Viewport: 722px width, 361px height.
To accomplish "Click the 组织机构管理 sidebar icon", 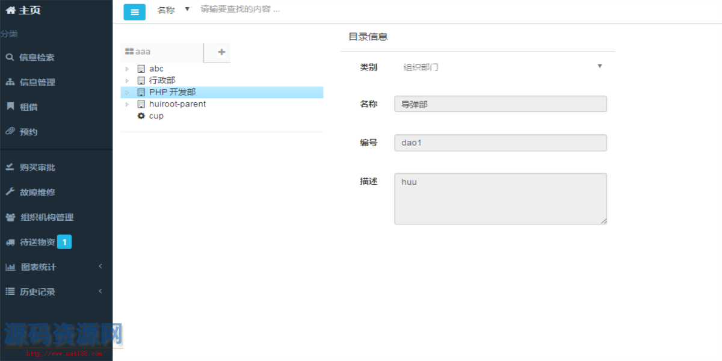I will click(39, 217).
